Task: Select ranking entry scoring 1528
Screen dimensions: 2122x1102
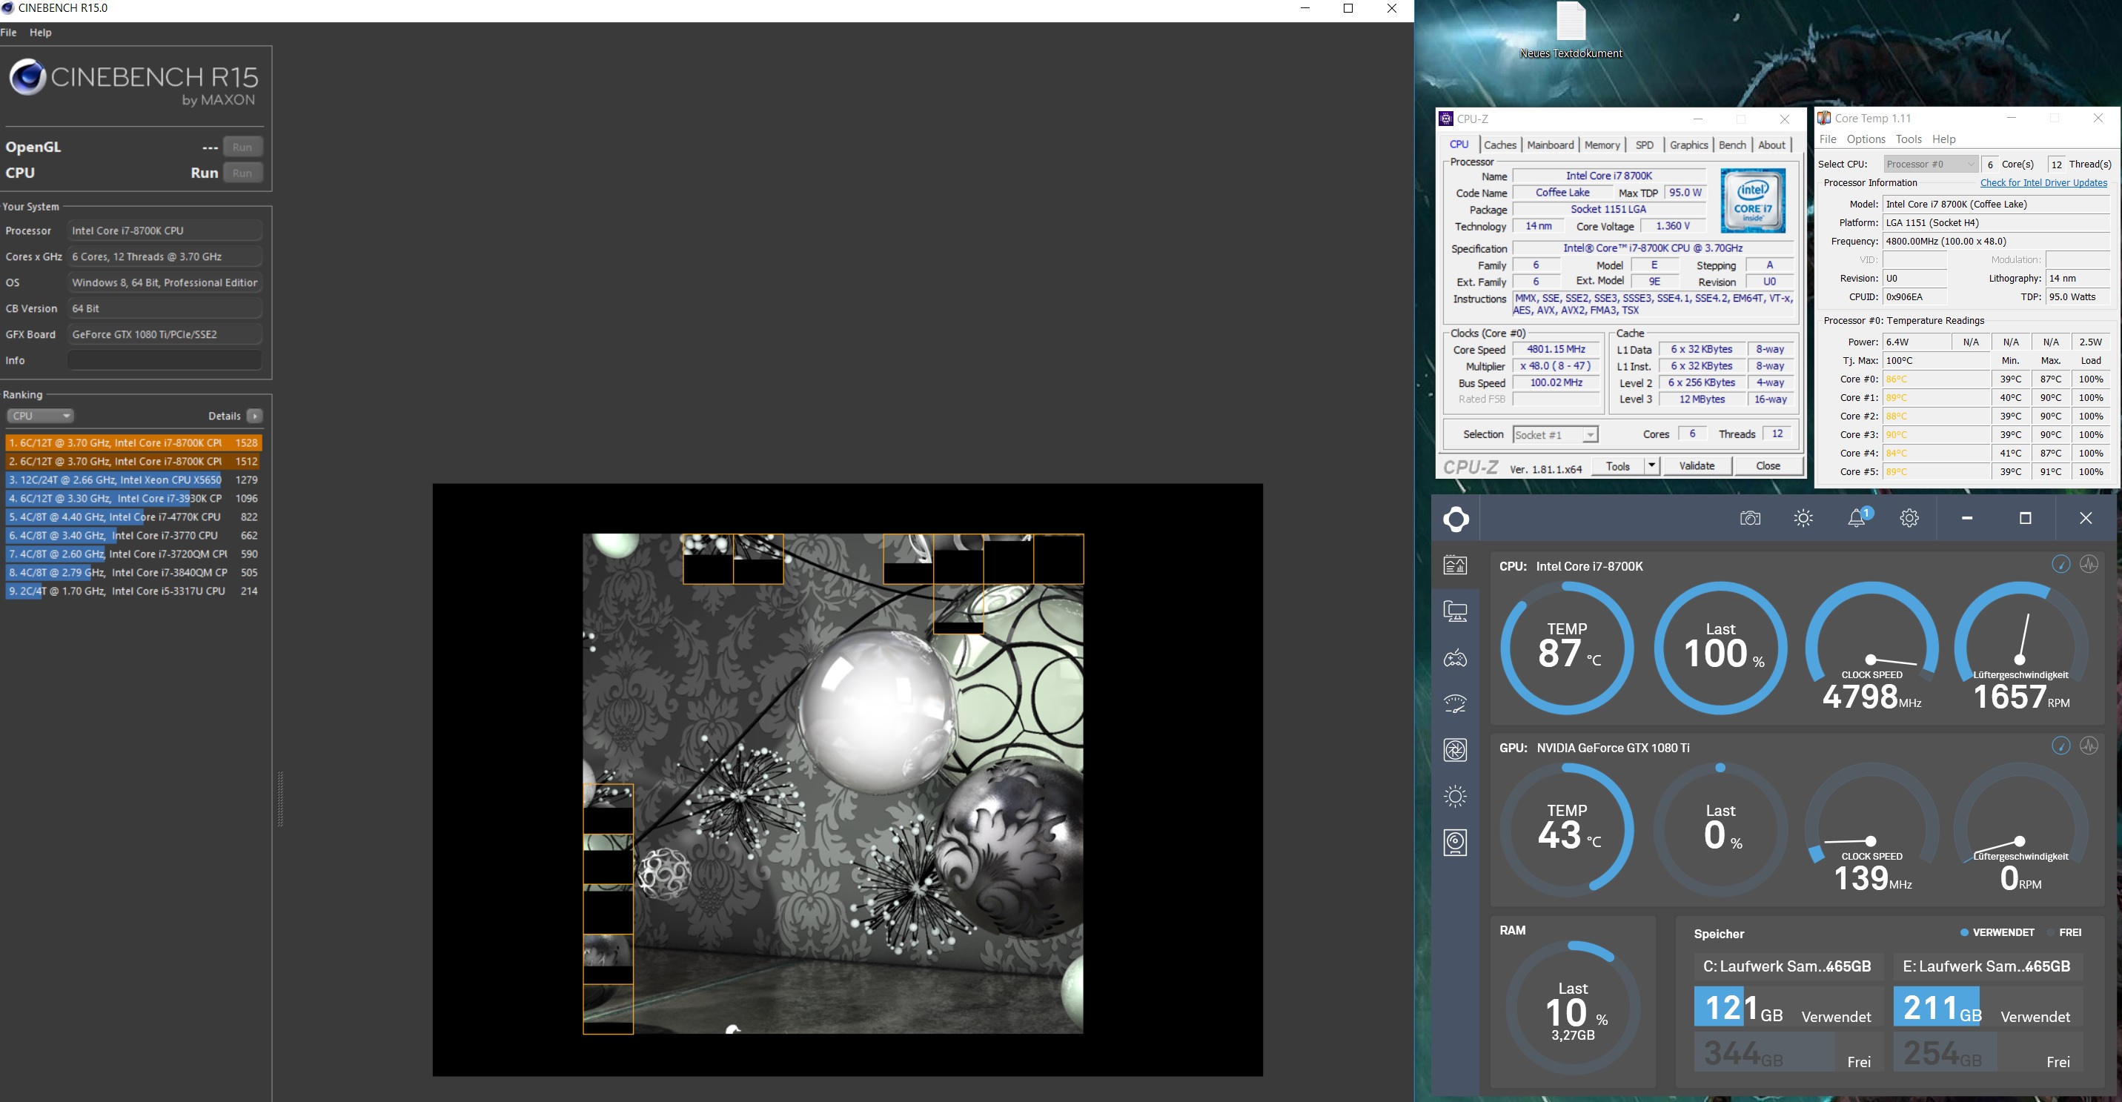Action: [133, 443]
